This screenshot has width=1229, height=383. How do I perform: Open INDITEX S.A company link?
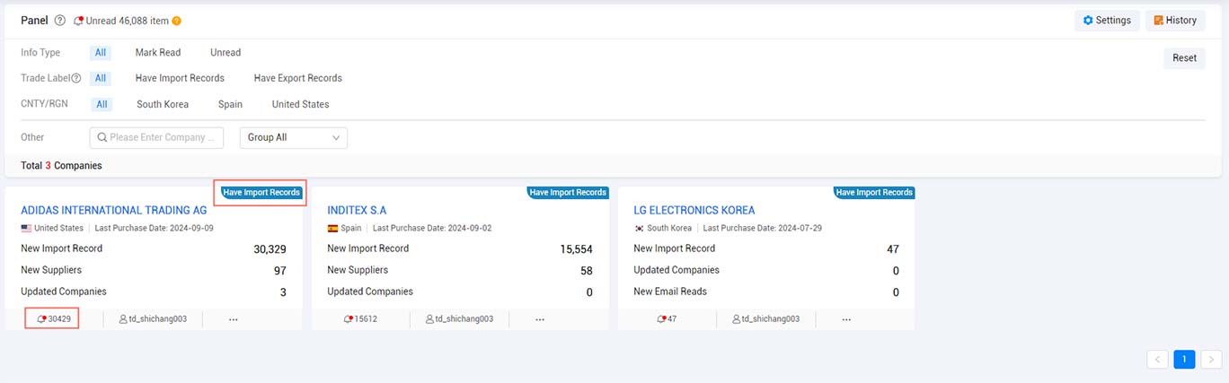point(357,210)
